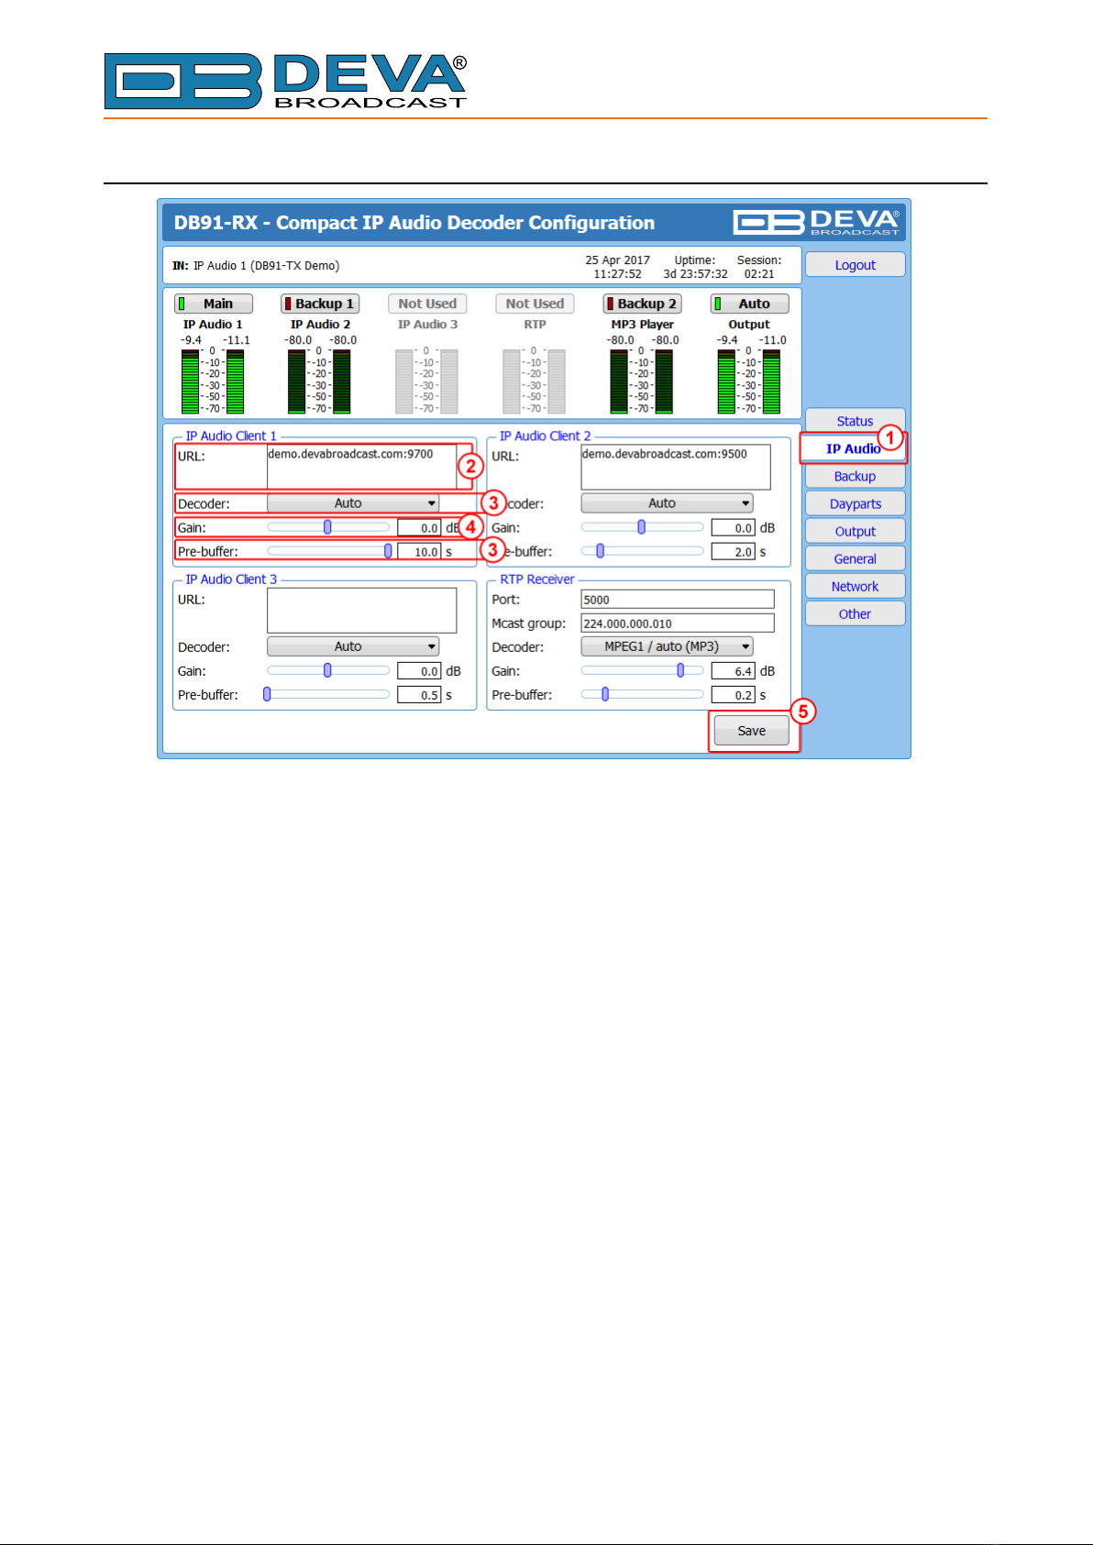Click the Client 2 Pre-buffer value box
Viewport: 1093px width, 1545px height.
coord(733,552)
